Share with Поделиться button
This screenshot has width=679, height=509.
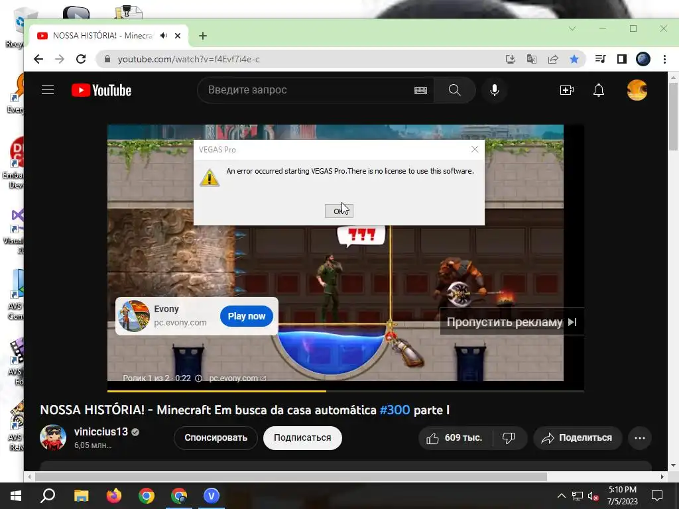point(578,438)
